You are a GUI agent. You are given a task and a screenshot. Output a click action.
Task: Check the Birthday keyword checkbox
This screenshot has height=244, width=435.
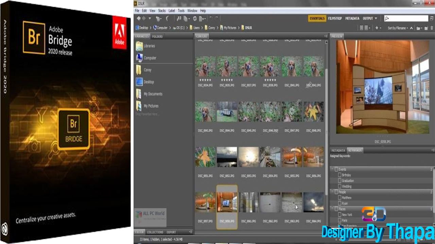tap(340, 175)
